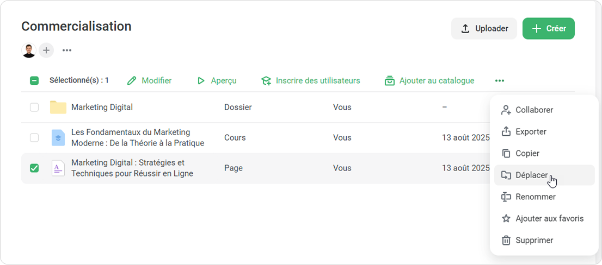Viewport: 602px width, 265px height.
Task: Click the page document icon for Stratégies et Techniques
Action: pyautogui.click(x=58, y=168)
